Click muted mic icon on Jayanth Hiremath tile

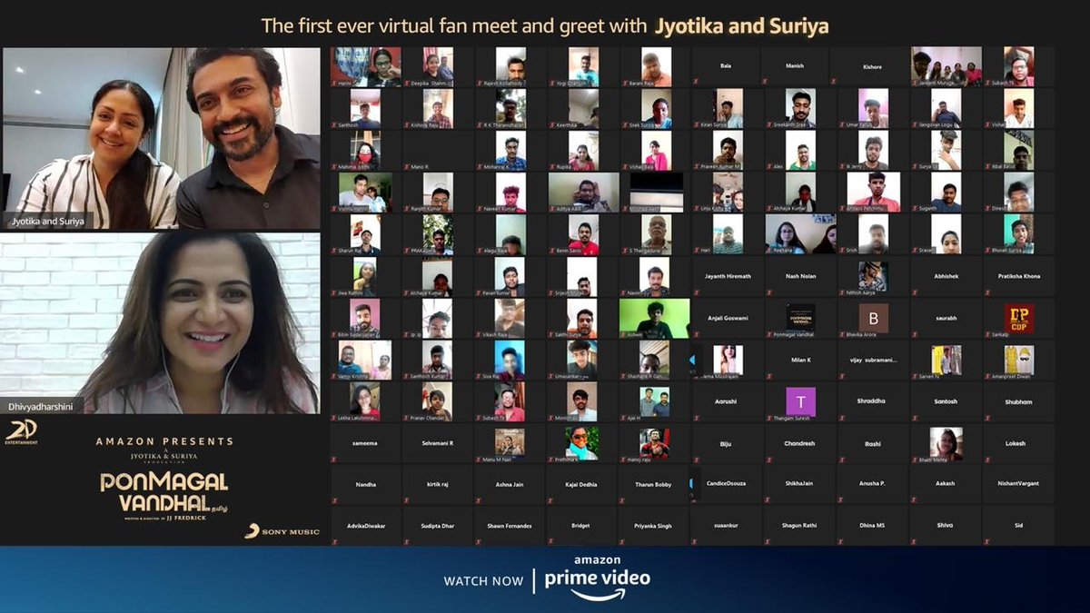695,292
